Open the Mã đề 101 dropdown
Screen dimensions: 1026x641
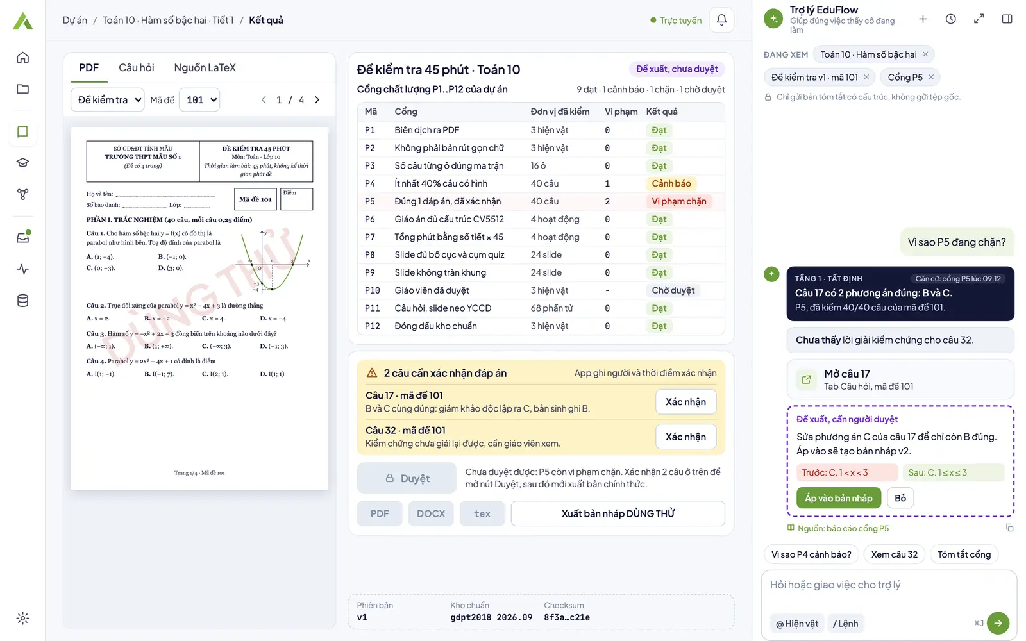click(x=199, y=100)
